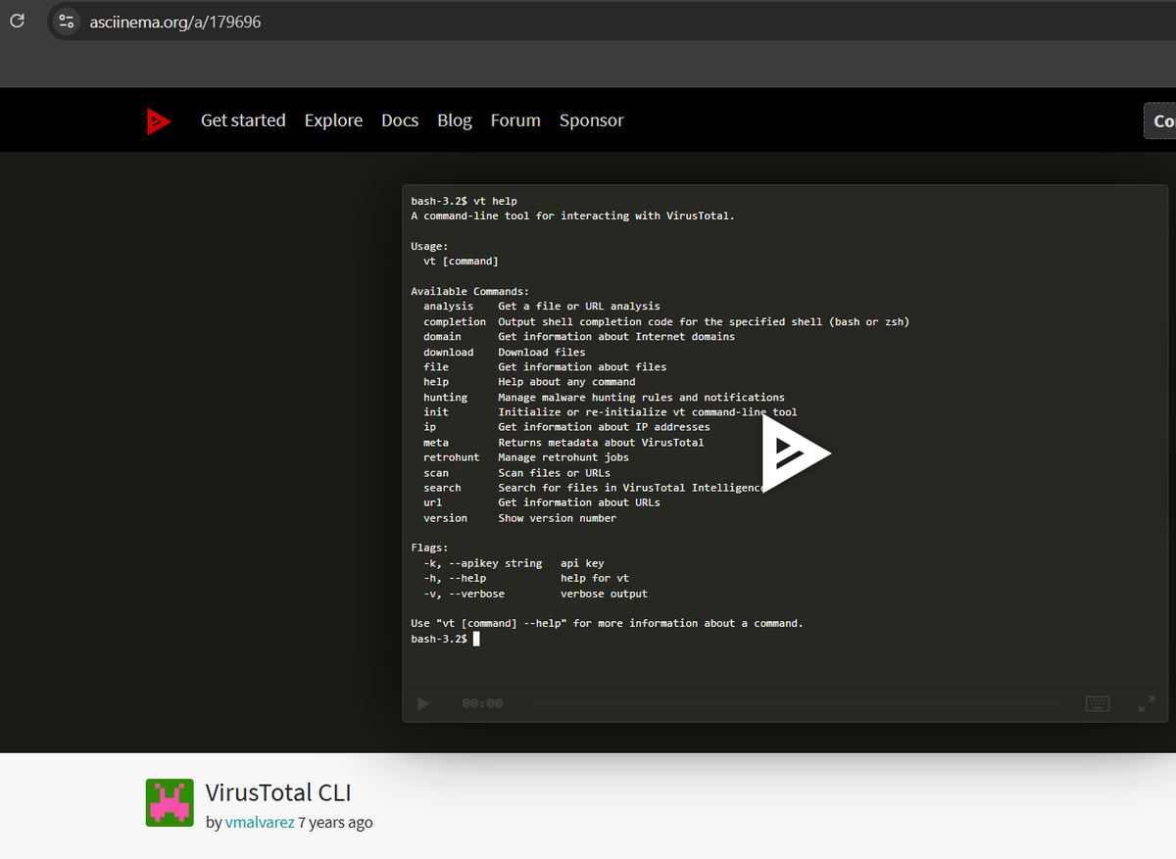The image size is (1176, 859).
Task: Toggle fullscreen mode on the player
Action: (1147, 703)
